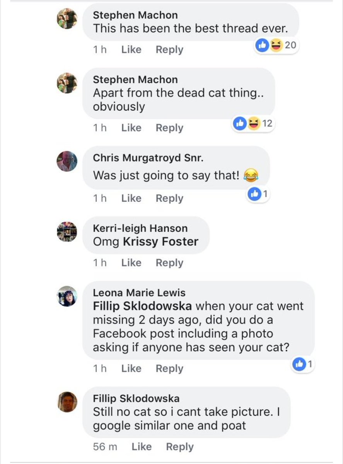The image size is (343, 464).
Task: Open Chris Murgatroyd Snr.'s name link
Action: [x=148, y=158]
